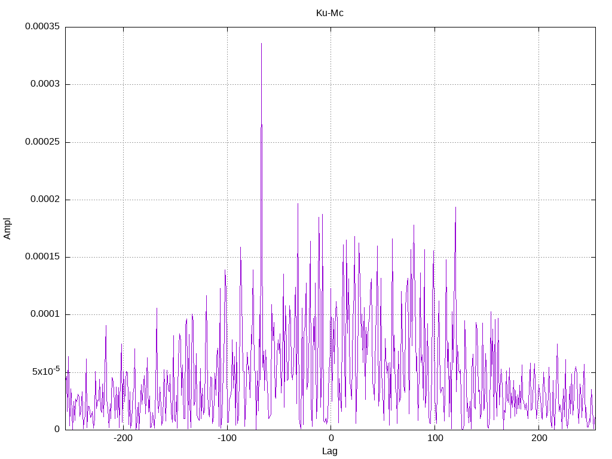Click x-axis tick label 200

[x=539, y=438]
